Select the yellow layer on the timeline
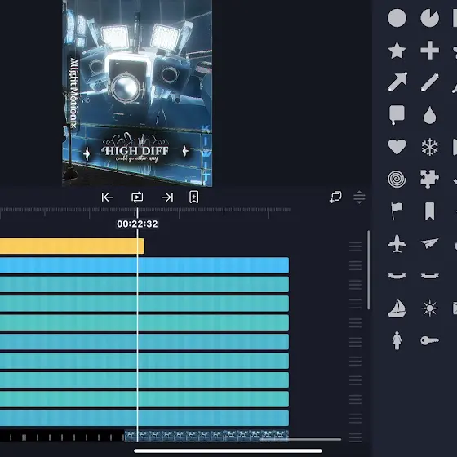Screen dimensions: 457x457 pyautogui.click(x=72, y=246)
